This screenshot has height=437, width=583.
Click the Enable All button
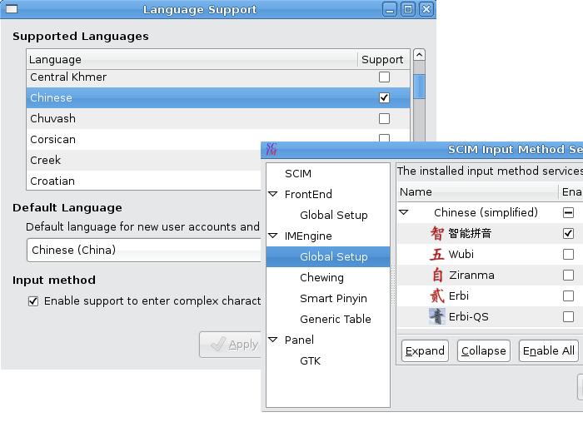[548, 350]
